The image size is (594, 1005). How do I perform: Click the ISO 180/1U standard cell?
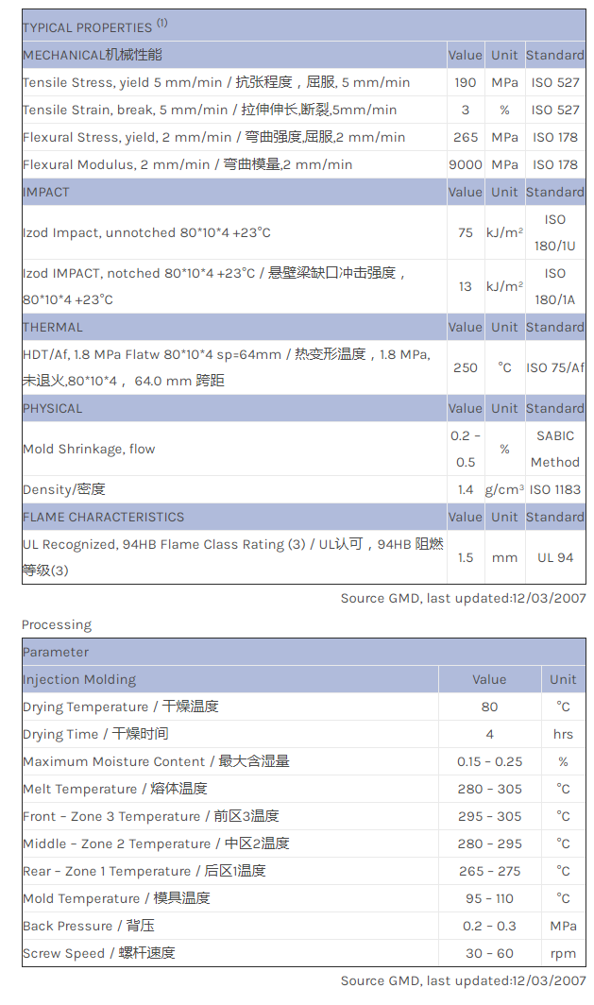point(554,232)
